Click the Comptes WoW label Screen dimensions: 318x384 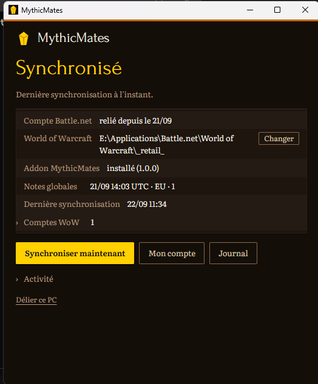click(x=52, y=222)
